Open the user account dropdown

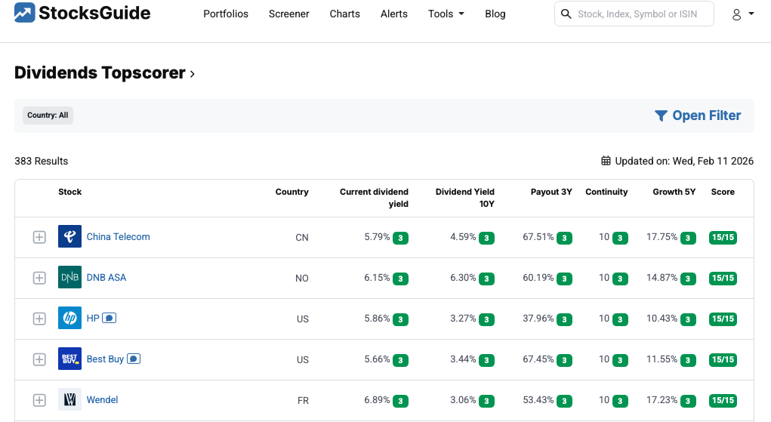pyautogui.click(x=743, y=14)
